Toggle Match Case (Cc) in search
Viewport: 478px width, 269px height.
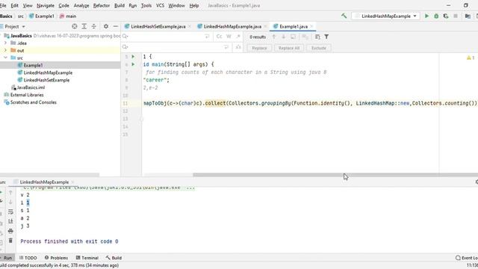(x=219, y=37)
